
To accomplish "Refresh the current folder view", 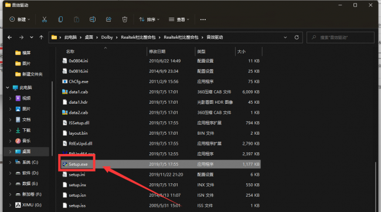I will 297,37.
